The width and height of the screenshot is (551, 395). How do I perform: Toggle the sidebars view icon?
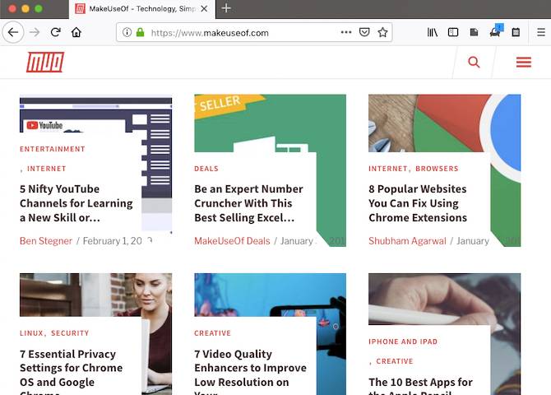(x=453, y=32)
